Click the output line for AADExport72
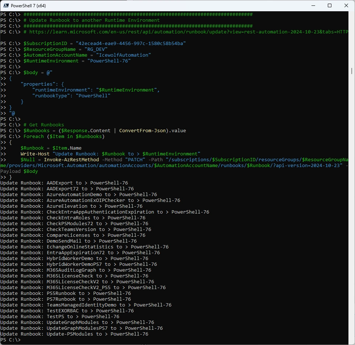Screen dimensions: 355x345 pos(67,189)
